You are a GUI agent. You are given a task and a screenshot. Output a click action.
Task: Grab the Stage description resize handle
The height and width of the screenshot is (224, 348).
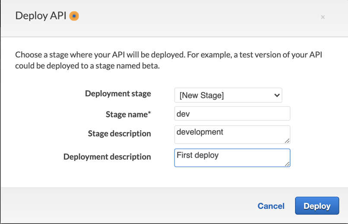(x=287, y=141)
